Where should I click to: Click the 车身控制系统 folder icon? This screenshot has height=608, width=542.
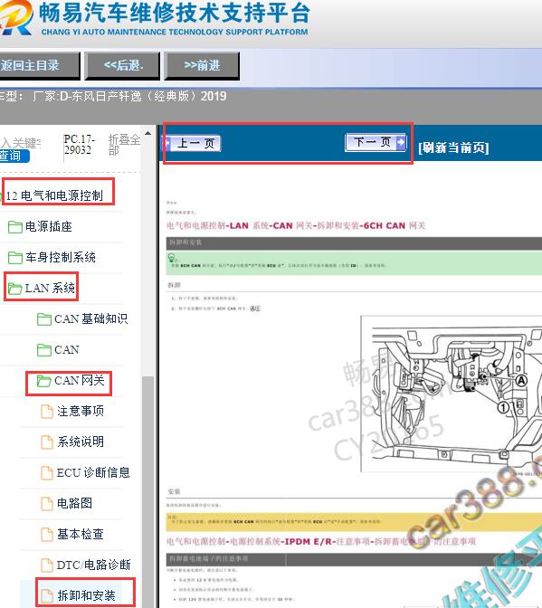(15, 258)
